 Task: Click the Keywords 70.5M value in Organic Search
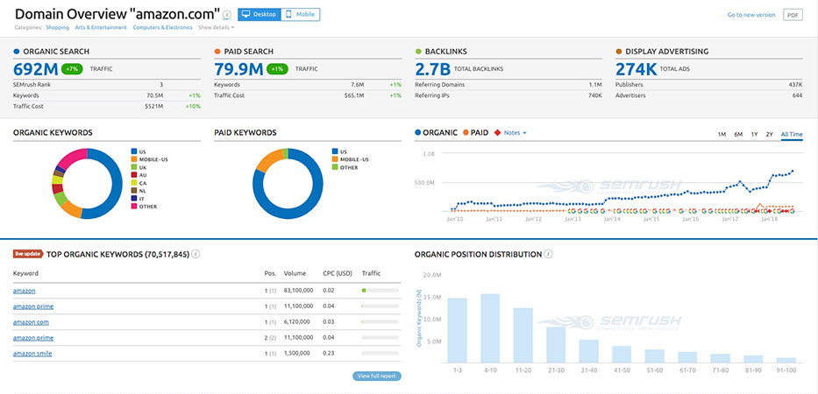pos(155,95)
